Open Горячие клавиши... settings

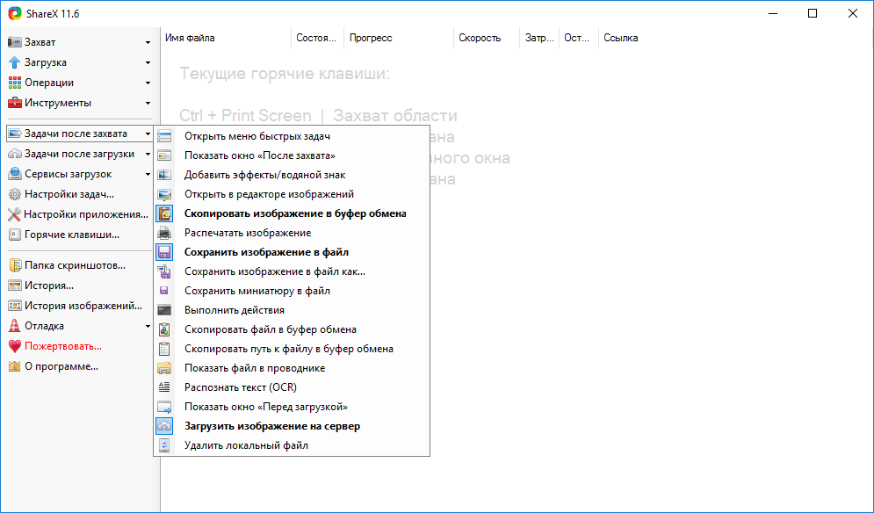pyautogui.click(x=80, y=235)
